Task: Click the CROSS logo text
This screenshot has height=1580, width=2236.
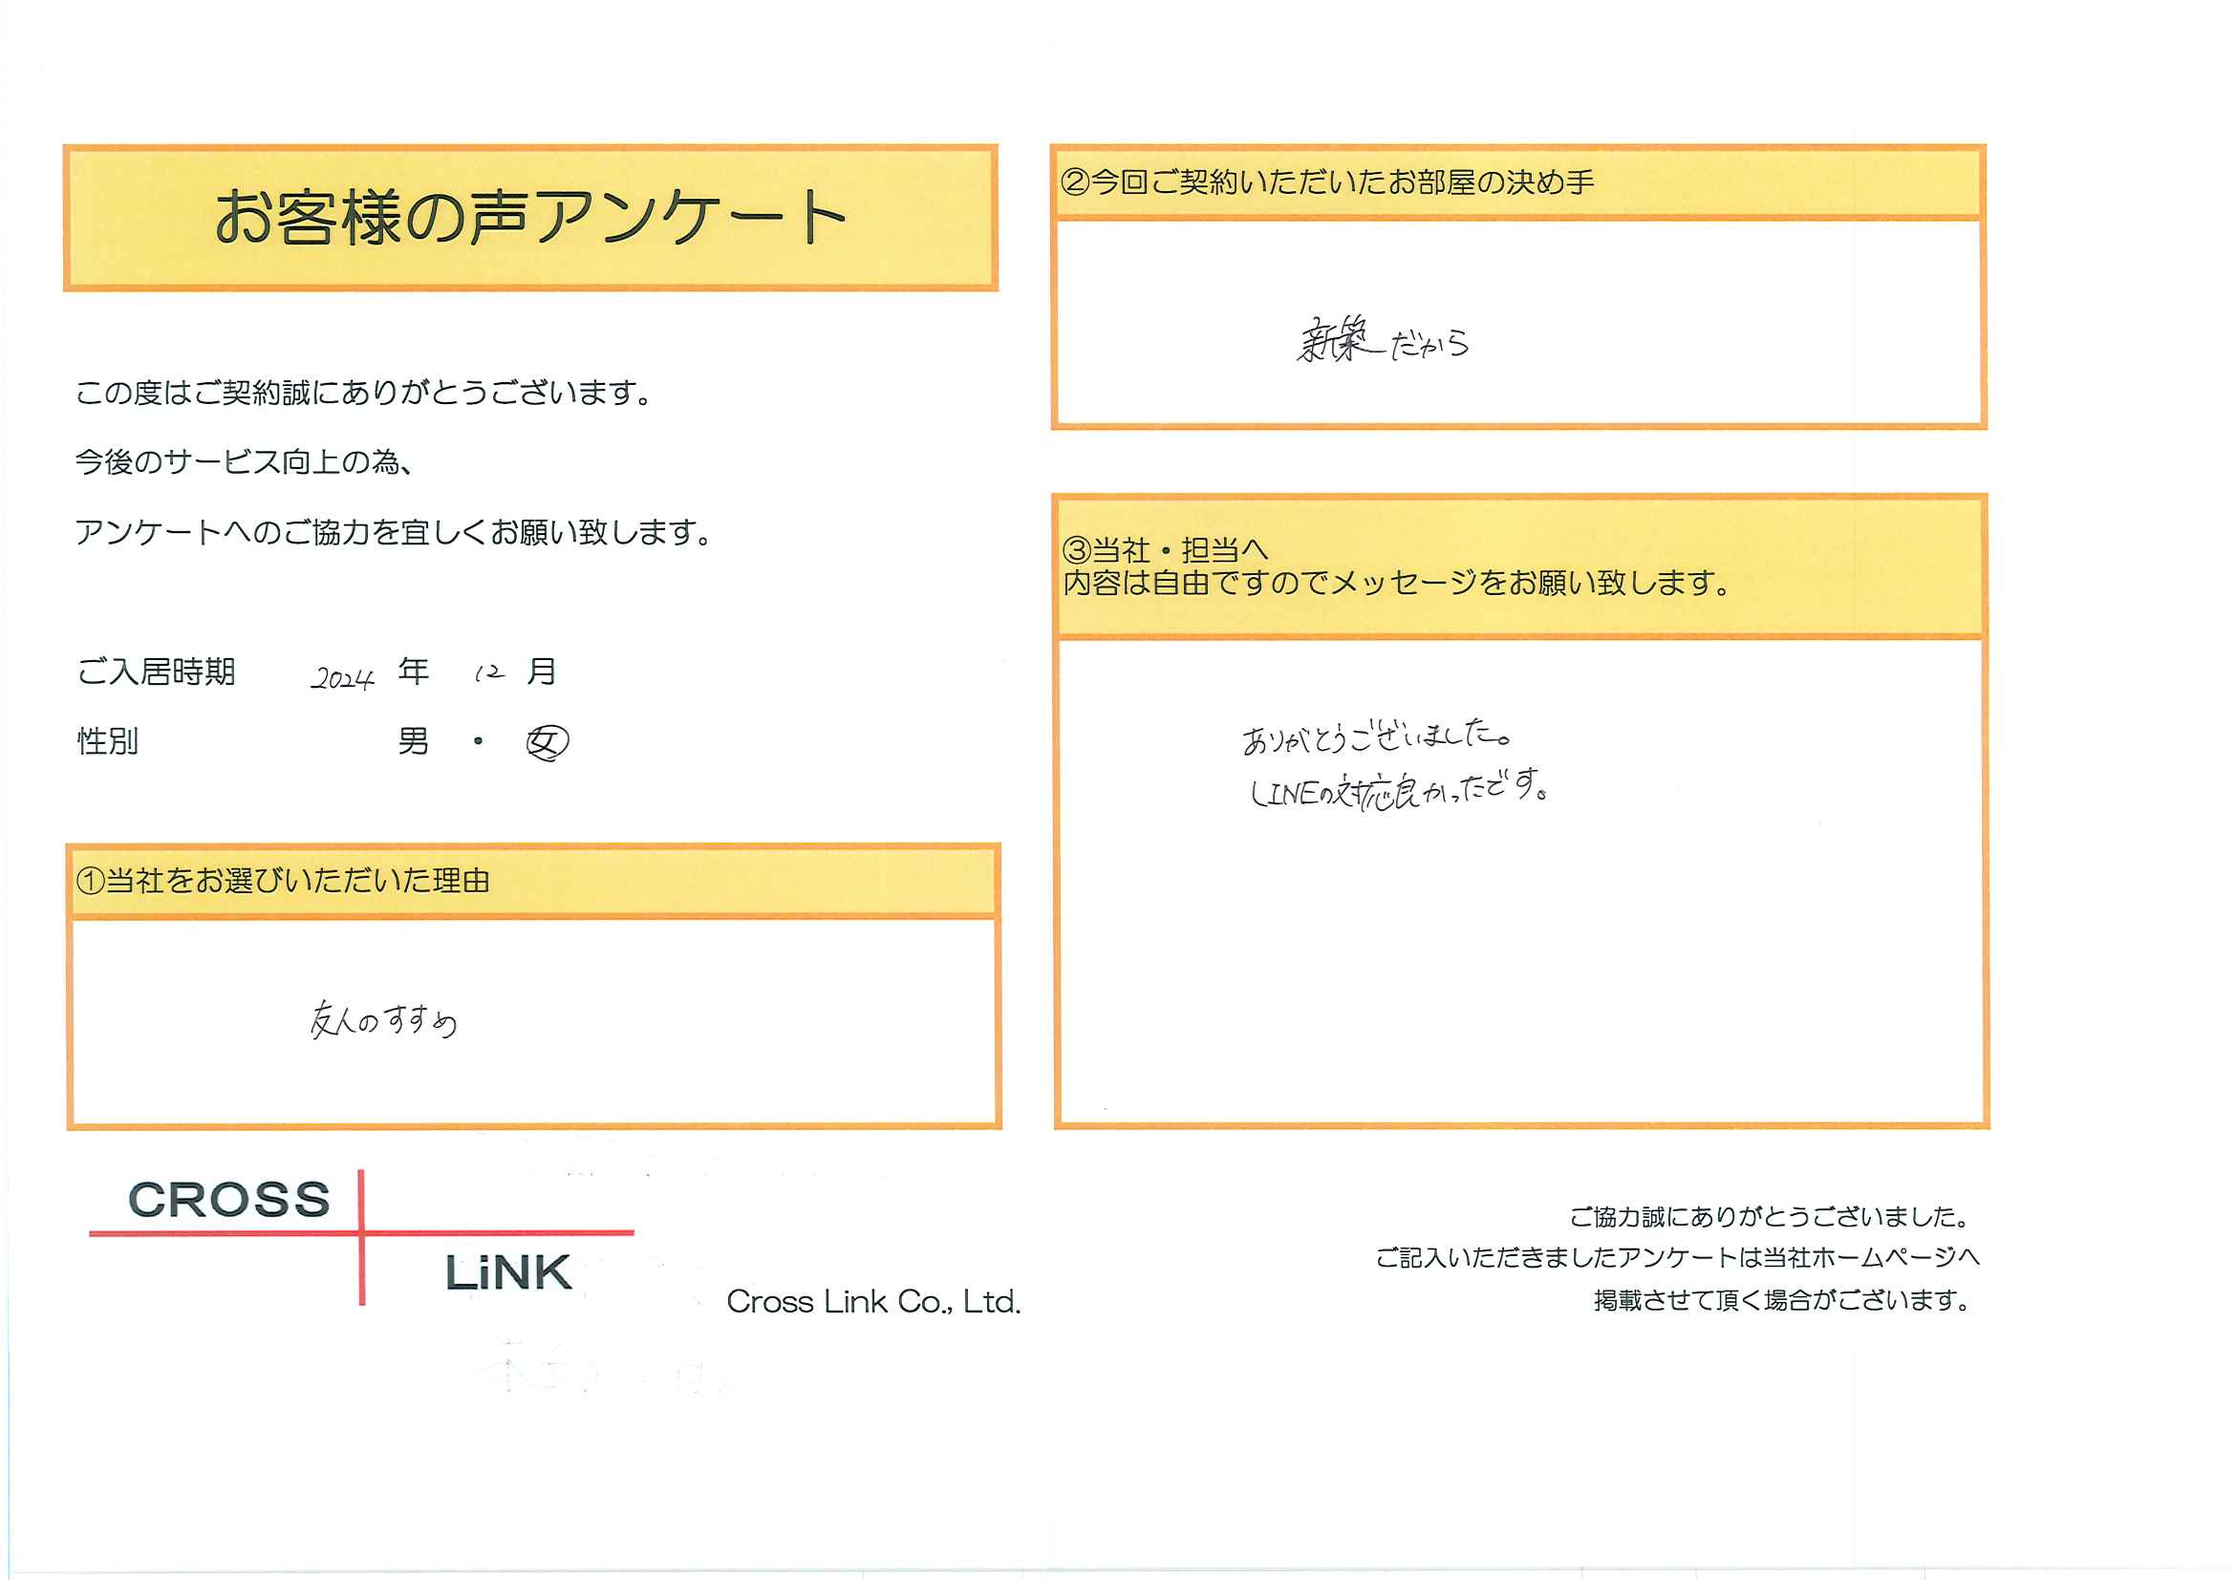Action: 230,1200
